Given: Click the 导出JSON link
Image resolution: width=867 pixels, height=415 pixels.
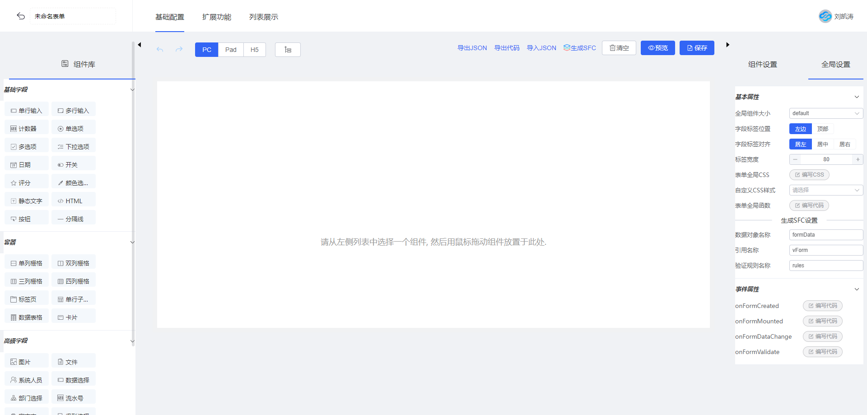Looking at the screenshot, I should [x=472, y=48].
